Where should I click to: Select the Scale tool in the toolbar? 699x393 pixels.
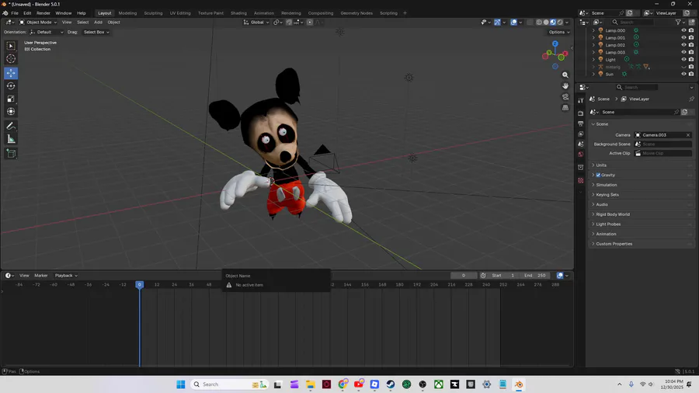pyautogui.click(x=11, y=99)
